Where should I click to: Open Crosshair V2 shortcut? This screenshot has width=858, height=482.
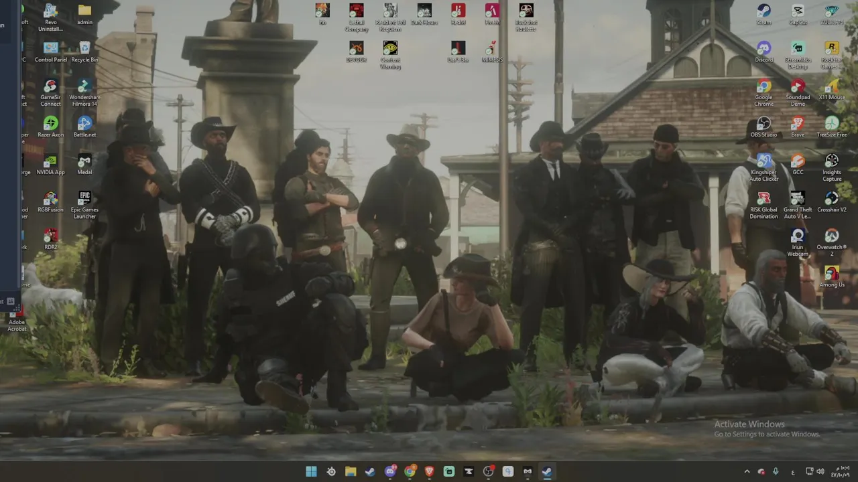(x=832, y=202)
